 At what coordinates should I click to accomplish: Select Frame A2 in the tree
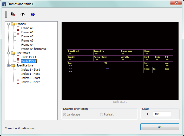click(x=27, y=36)
